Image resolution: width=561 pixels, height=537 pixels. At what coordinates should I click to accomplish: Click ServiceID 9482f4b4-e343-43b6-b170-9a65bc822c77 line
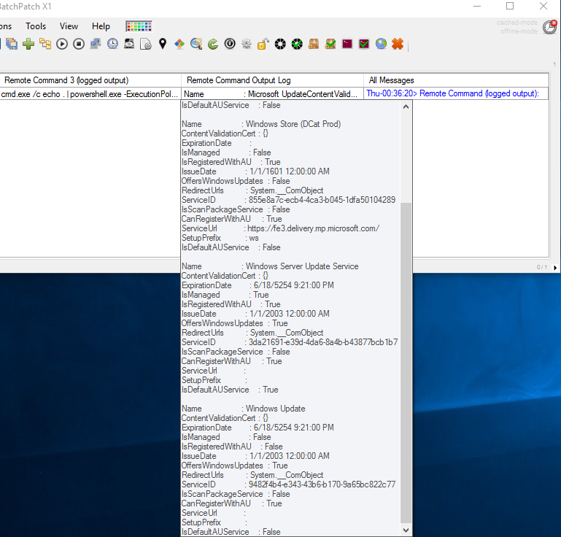coord(288,484)
